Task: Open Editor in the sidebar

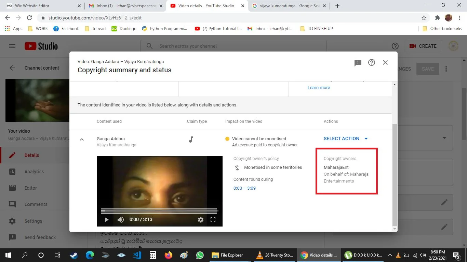Action: coord(34,188)
